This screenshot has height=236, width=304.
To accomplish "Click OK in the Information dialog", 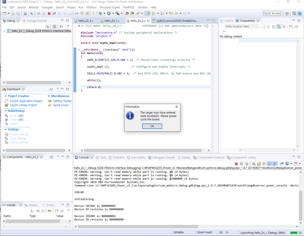I will (152, 126).
